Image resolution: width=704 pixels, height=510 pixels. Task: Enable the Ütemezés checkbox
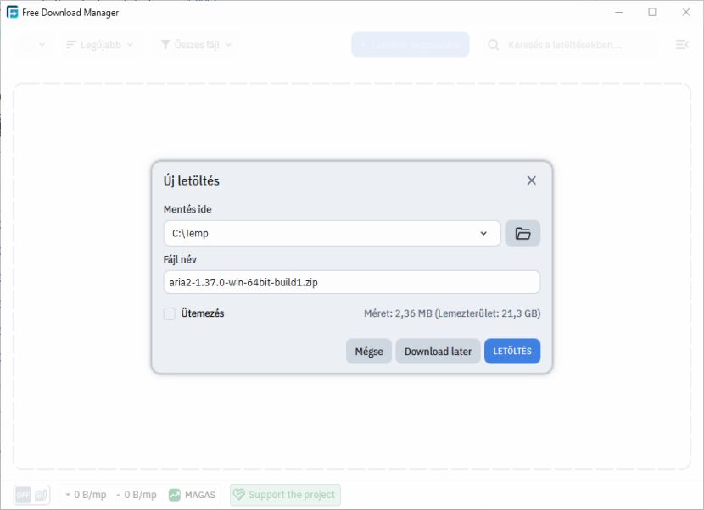tap(170, 313)
